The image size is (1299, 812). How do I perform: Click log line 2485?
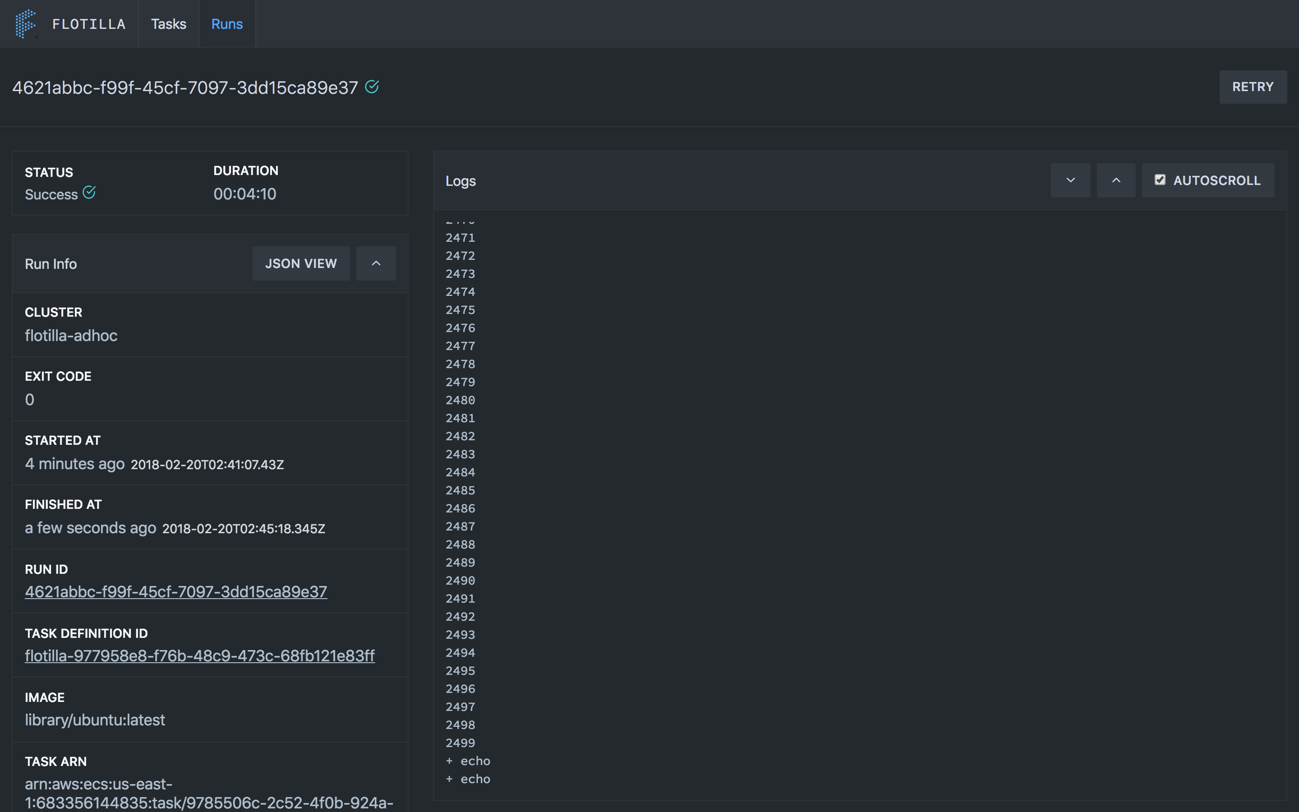coord(461,490)
